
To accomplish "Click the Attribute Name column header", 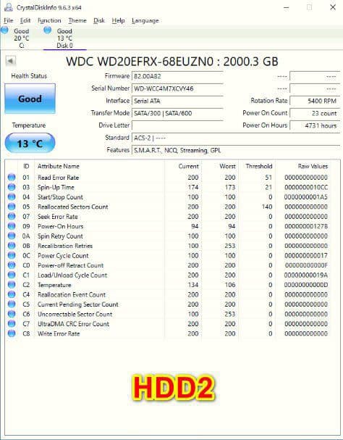I will point(59,166).
